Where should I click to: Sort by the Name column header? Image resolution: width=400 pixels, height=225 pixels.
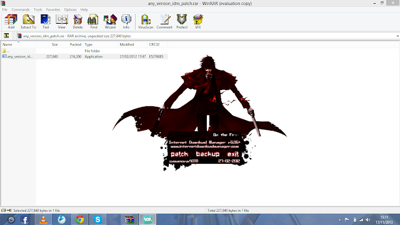pos(18,44)
